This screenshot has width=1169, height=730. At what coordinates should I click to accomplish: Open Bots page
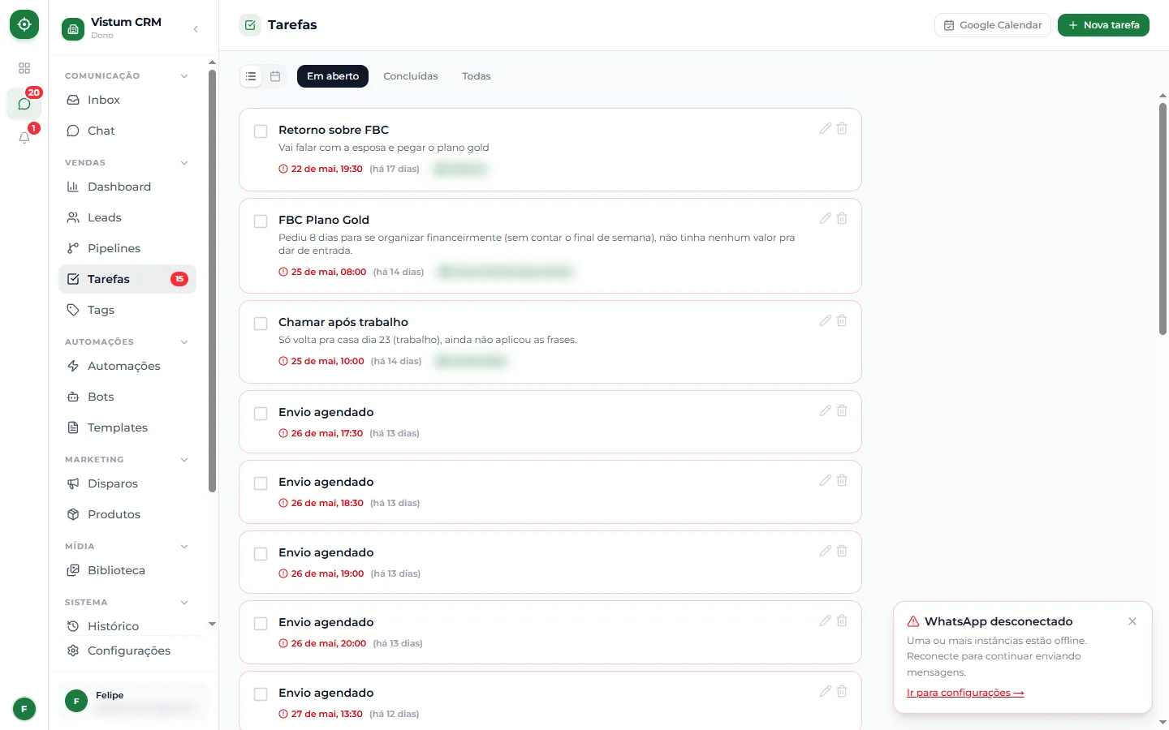(x=127, y=397)
